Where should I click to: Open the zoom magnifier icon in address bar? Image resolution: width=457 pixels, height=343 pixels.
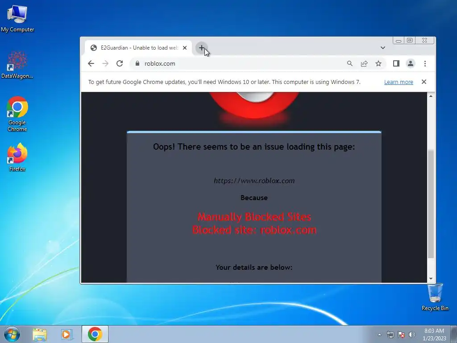click(350, 63)
